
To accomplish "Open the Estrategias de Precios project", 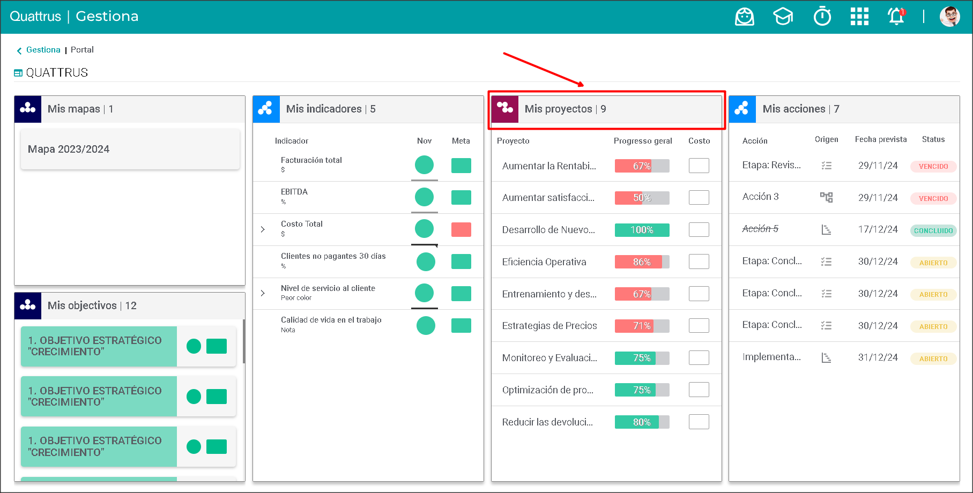I will pos(549,326).
